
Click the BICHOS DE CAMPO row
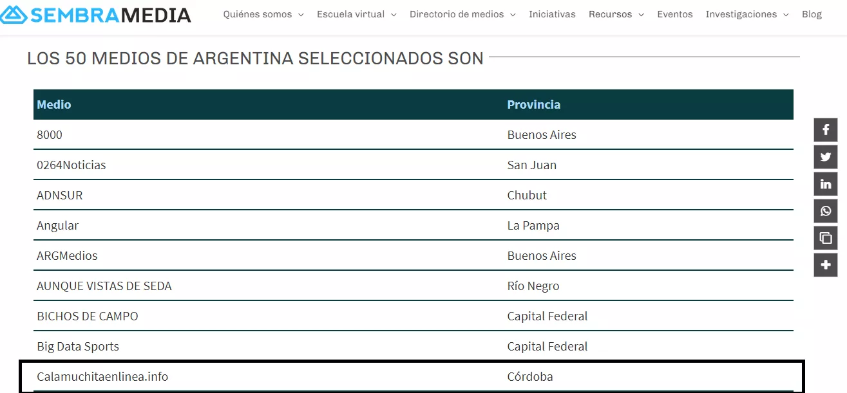point(88,316)
